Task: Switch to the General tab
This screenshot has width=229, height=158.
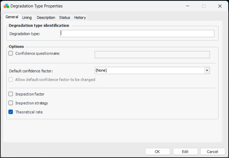Action: click(12, 17)
